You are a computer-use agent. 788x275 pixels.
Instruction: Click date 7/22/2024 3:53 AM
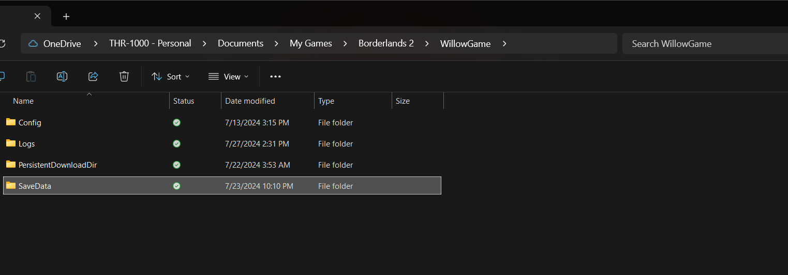pyautogui.click(x=258, y=165)
